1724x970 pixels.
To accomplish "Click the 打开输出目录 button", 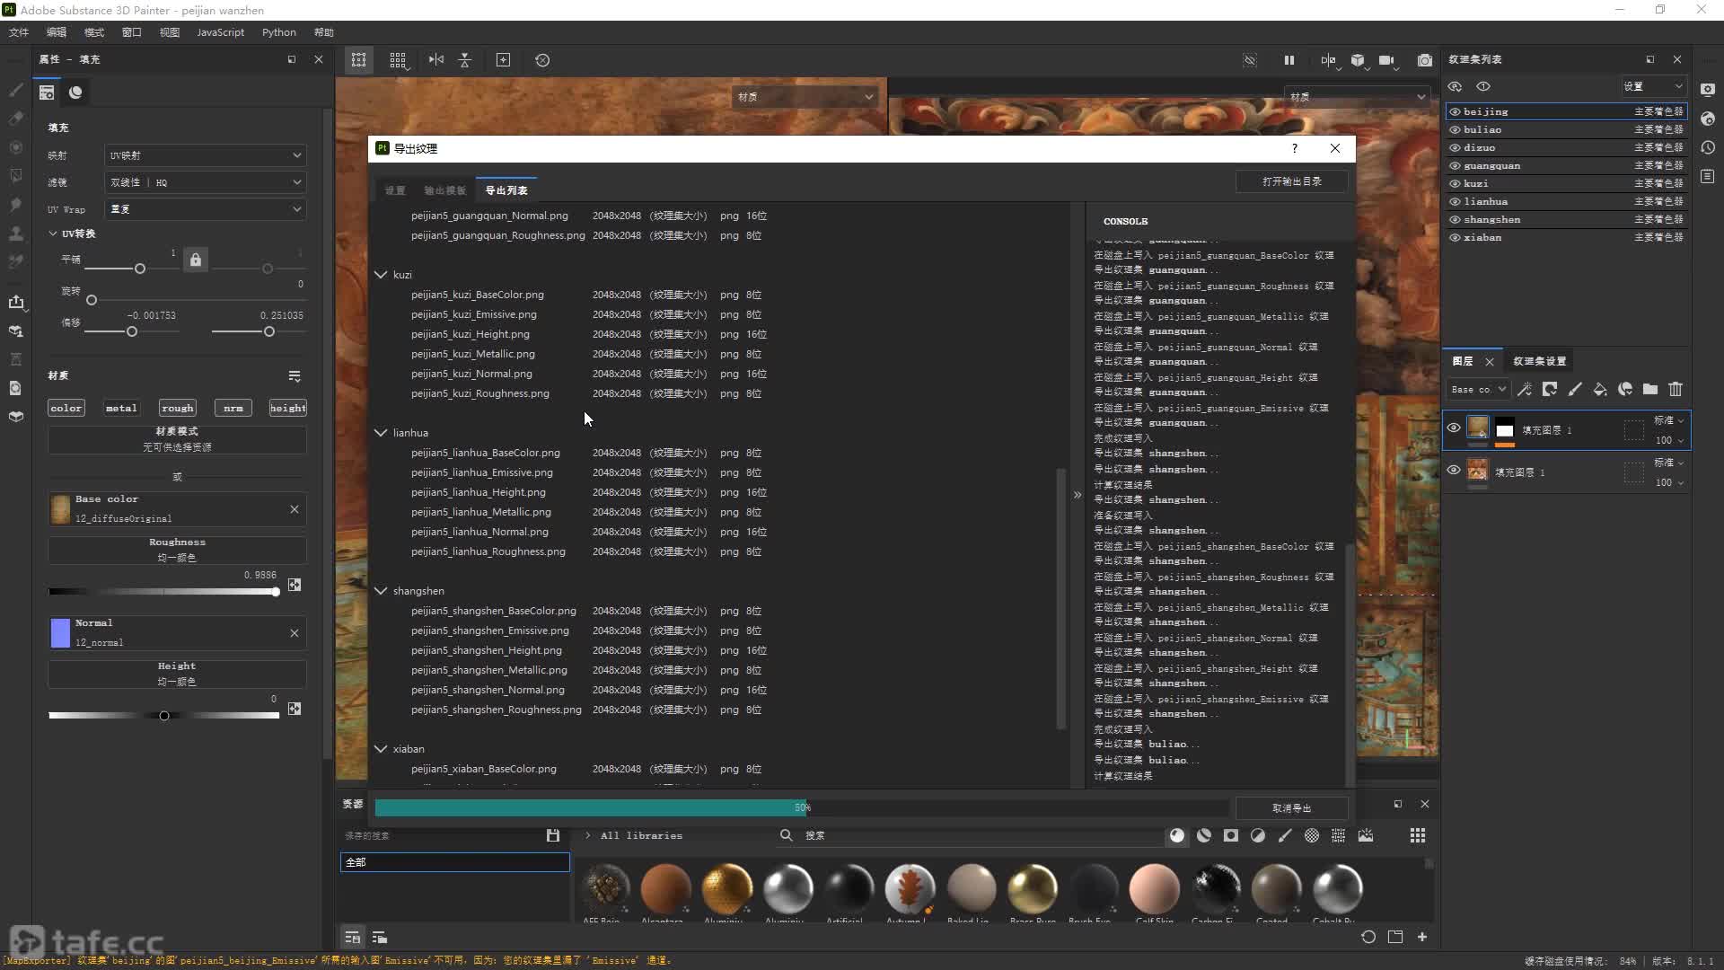I will pyautogui.click(x=1291, y=181).
